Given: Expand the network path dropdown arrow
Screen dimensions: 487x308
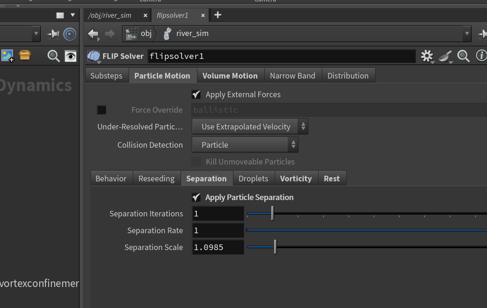Looking at the screenshot, I should click(x=466, y=34).
